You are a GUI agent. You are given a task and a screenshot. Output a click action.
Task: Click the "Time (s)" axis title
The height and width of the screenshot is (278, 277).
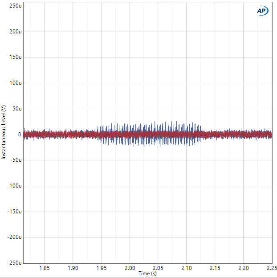coord(147,274)
